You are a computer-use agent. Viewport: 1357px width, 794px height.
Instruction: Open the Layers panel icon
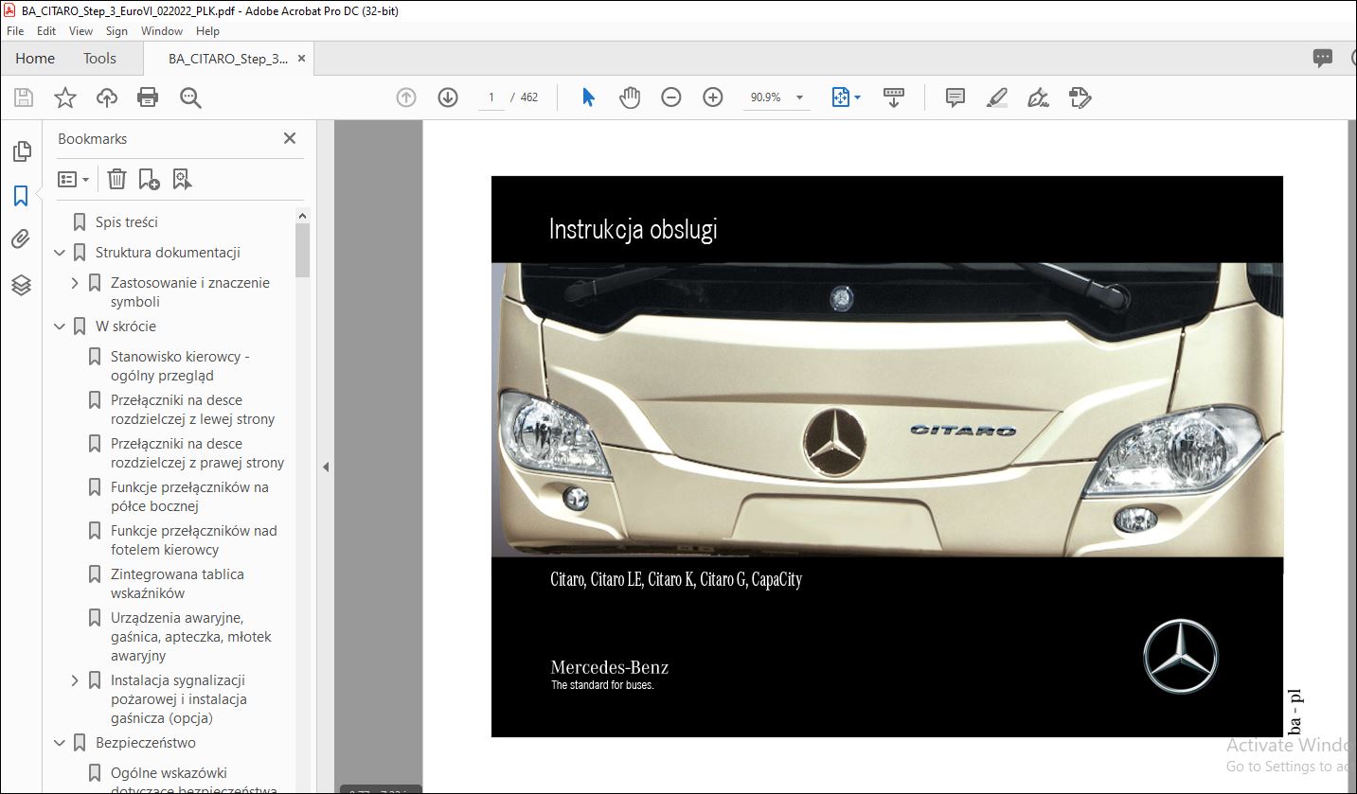coord(21,284)
